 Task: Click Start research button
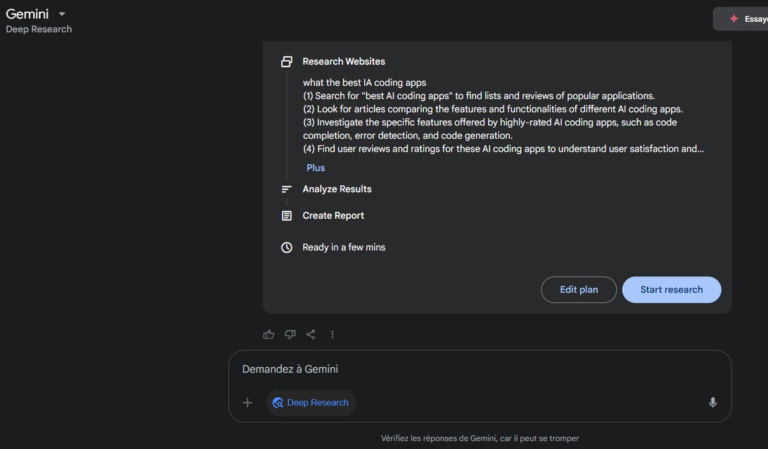point(671,290)
